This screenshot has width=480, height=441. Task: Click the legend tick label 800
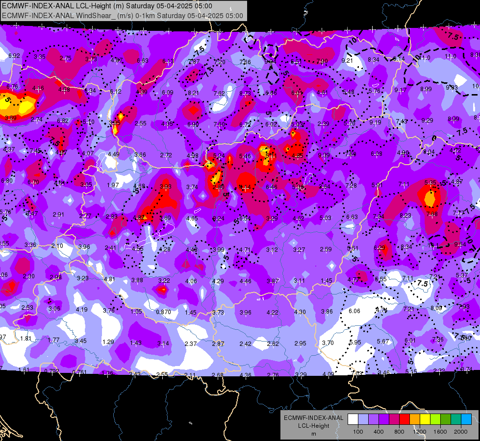pyautogui.click(x=399, y=432)
